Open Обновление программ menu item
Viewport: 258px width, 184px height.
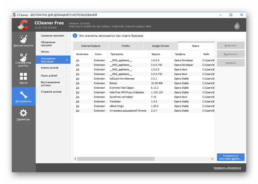[53, 44]
